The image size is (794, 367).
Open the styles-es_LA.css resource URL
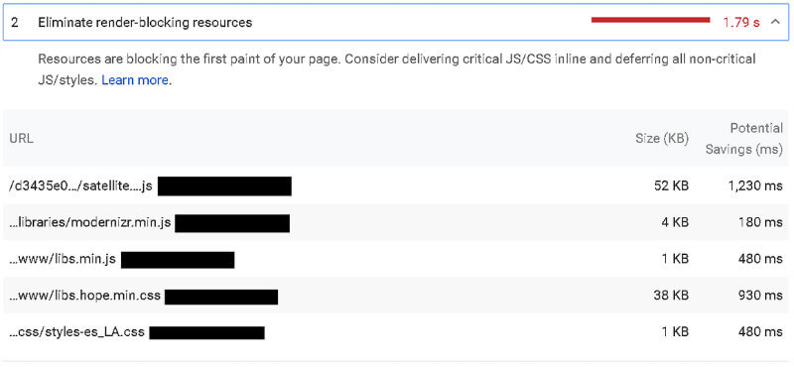(77, 332)
